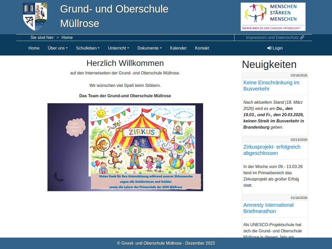This screenshot has height=249, width=332.
Task: Open Impressum und Datenschutz link
Action: (x=272, y=37)
